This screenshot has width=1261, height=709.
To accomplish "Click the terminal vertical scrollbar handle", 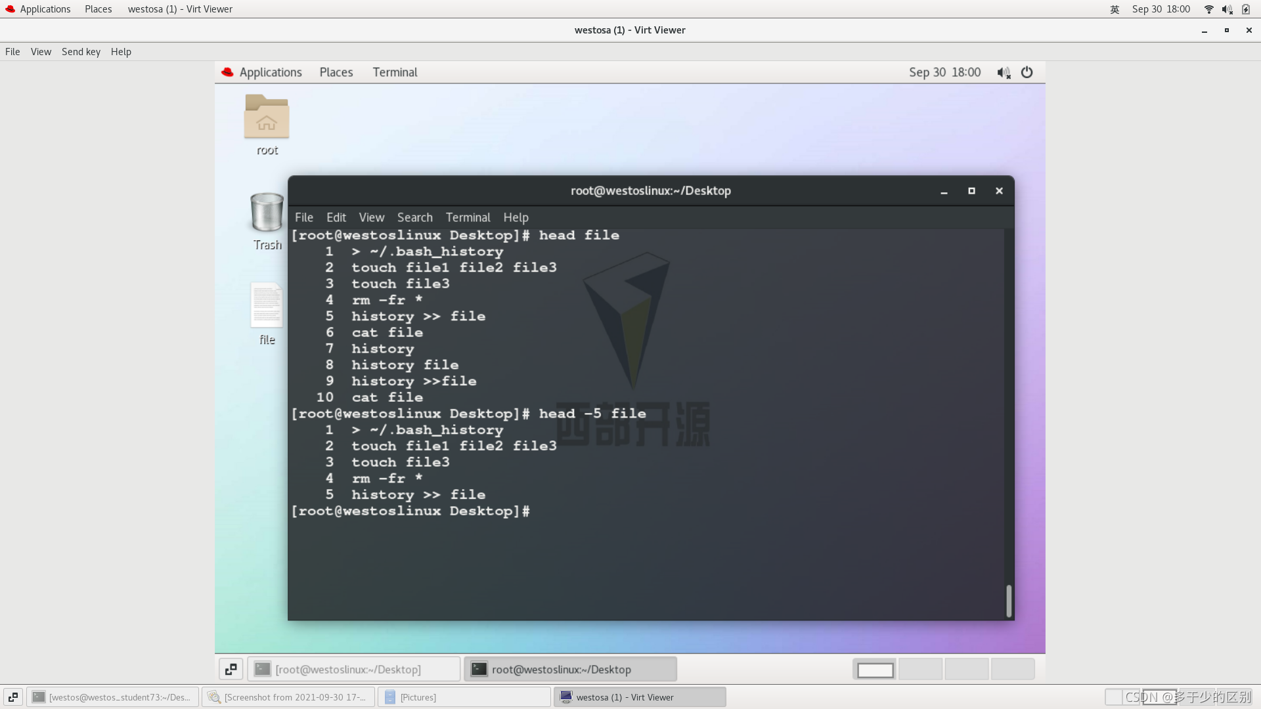I will click(1009, 600).
